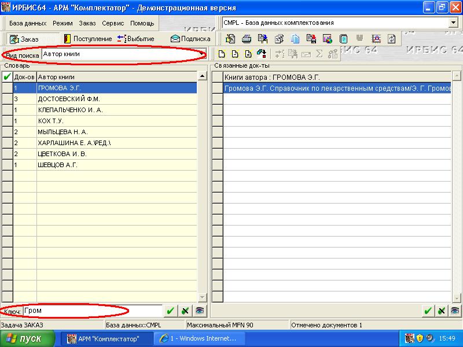The image size is (463, 347).
Task: Click the refresh arrows toolbar icon
Action: pyautogui.click(x=392, y=39)
